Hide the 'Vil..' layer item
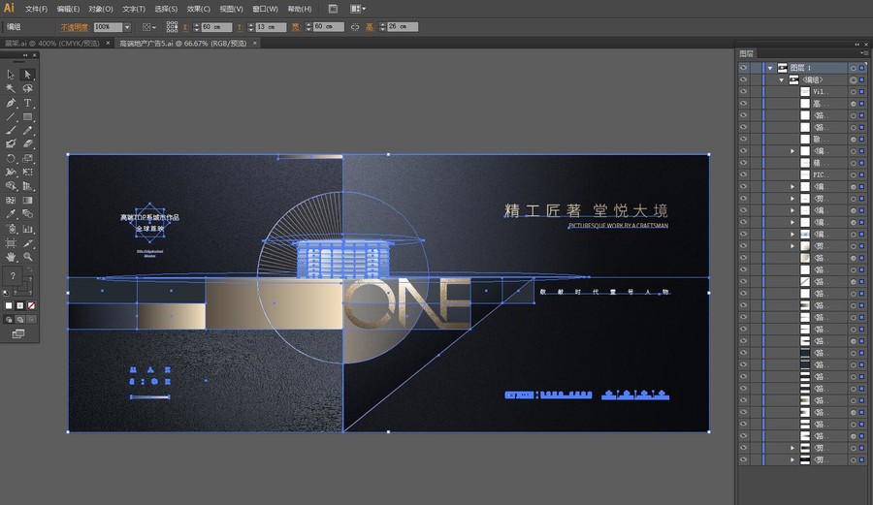 (x=743, y=91)
